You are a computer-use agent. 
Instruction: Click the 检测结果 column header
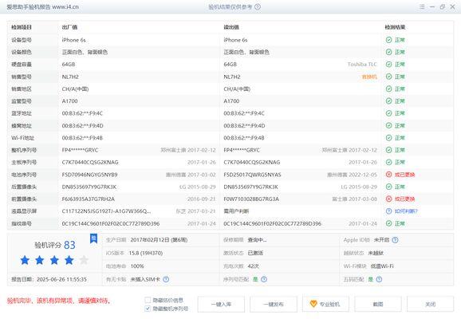coord(395,27)
